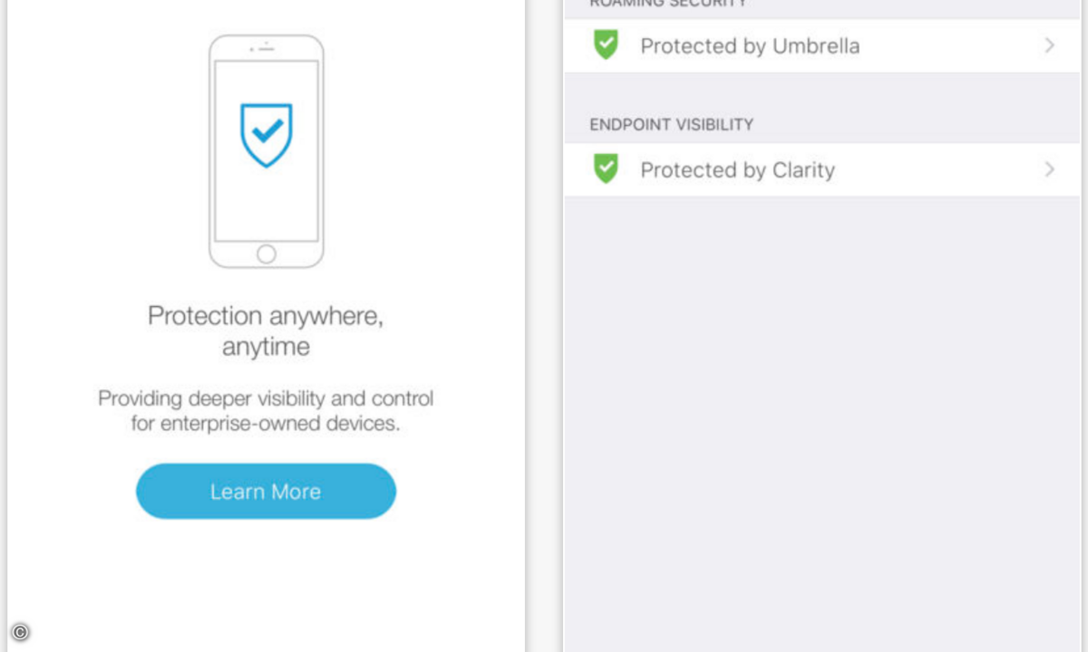Click the Learn More button

coord(266,491)
